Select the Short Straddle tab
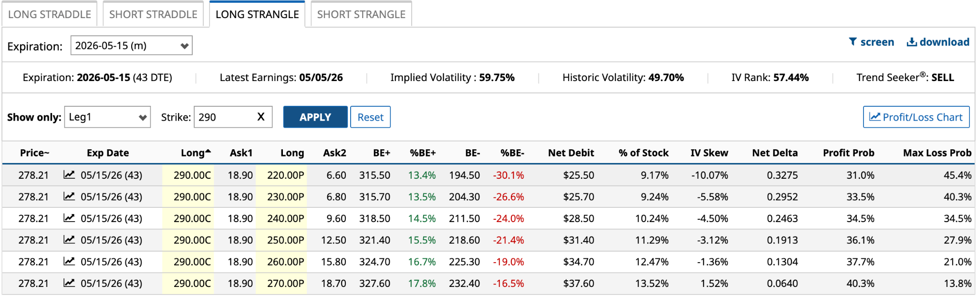Screen dimensions: 977x296 point(153,14)
